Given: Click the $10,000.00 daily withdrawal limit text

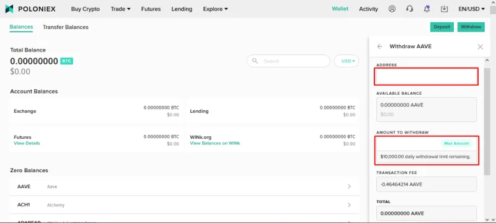Looking at the screenshot, I should (x=425, y=156).
